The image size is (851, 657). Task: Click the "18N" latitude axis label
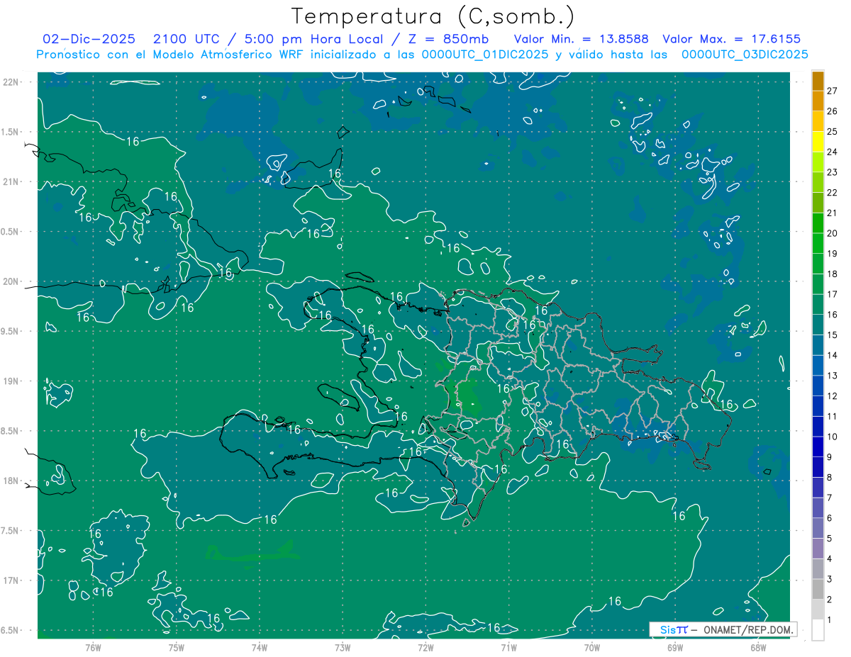[11, 481]
